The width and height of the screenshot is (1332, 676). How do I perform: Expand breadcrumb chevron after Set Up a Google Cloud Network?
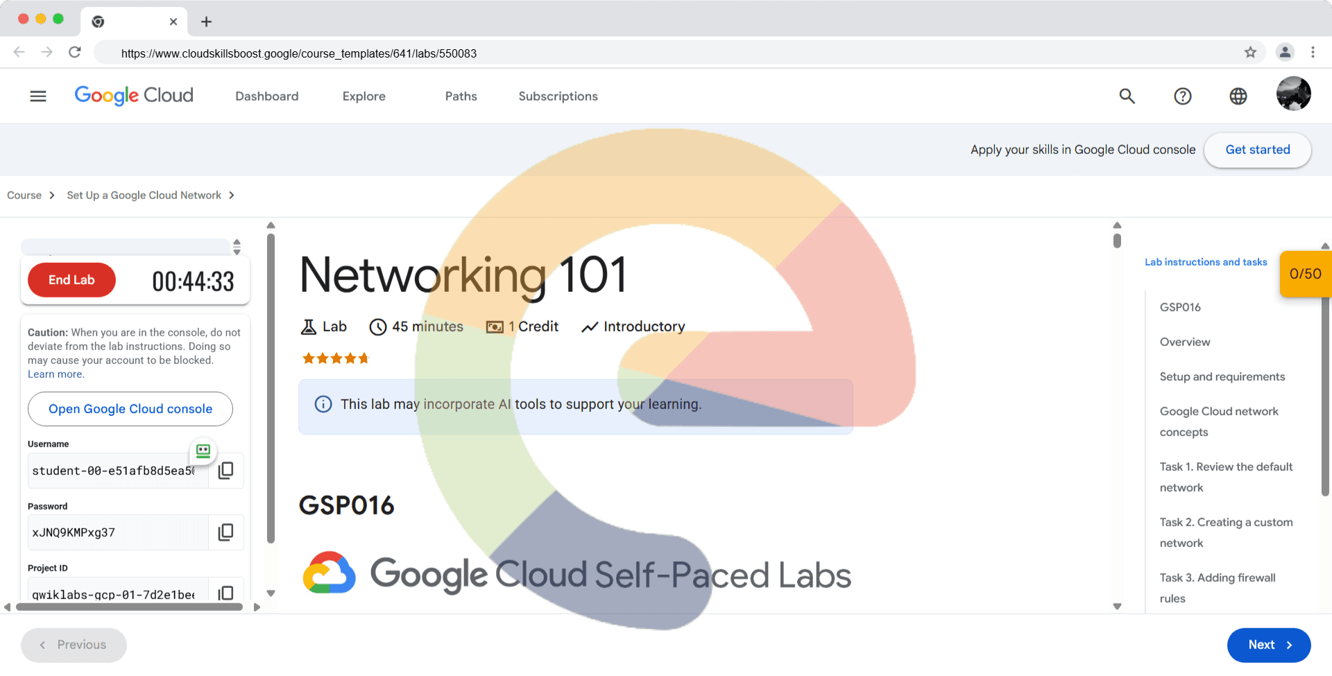[232, 196]
